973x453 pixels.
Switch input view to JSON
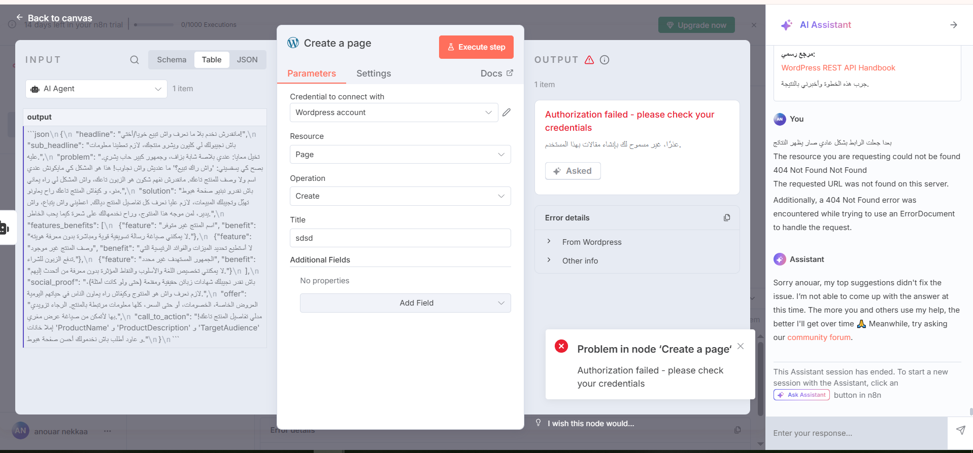pos(247,60)
